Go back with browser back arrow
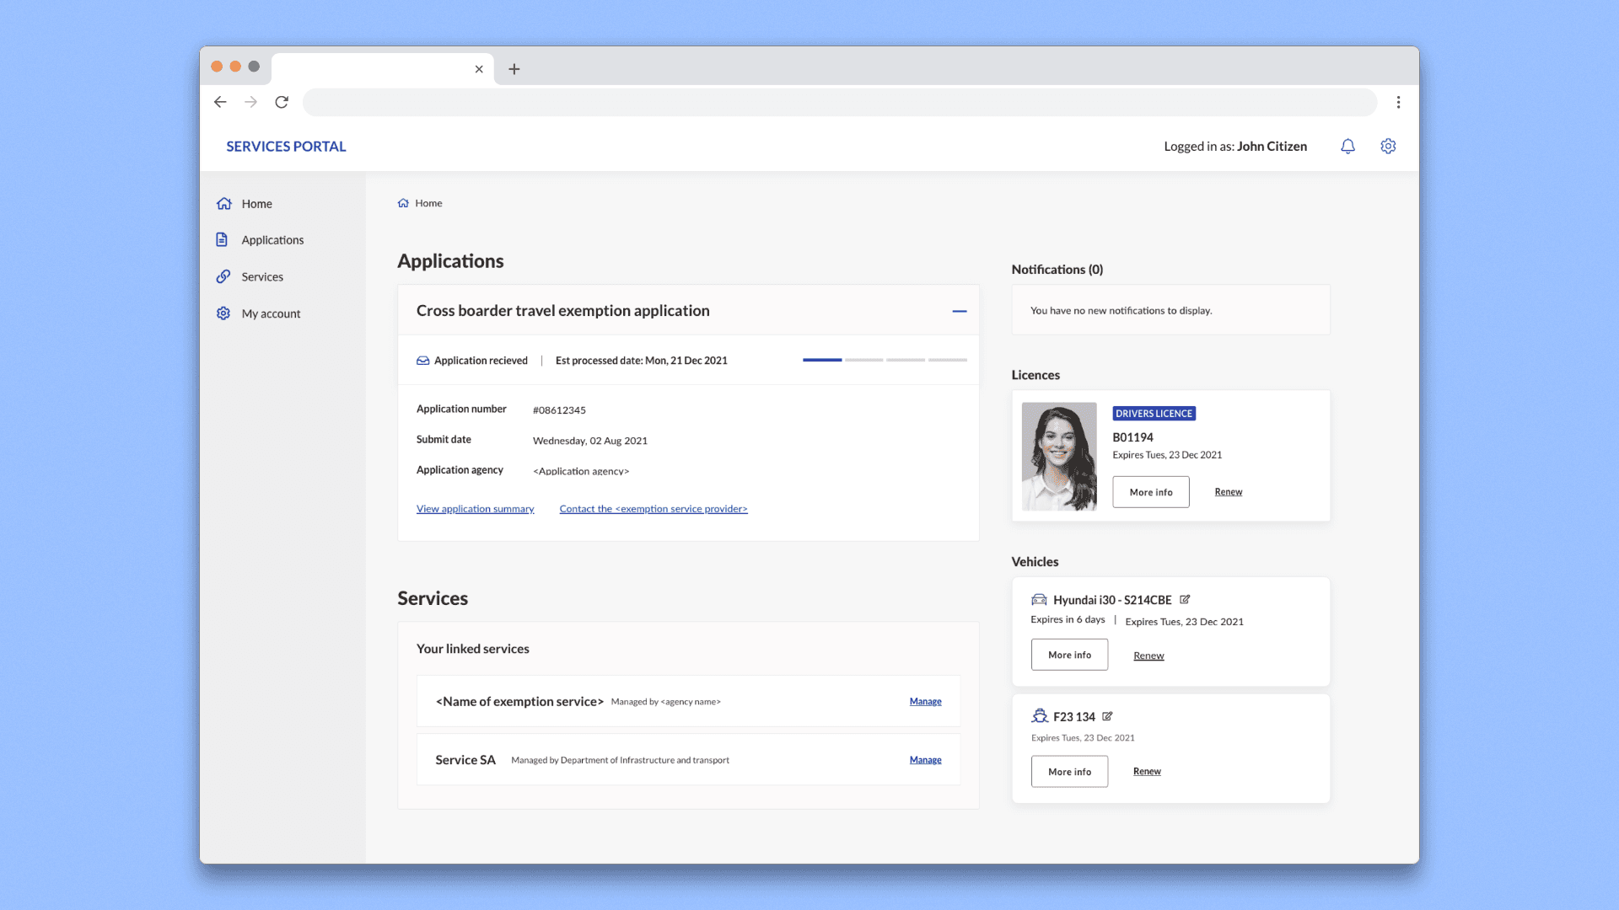Screen dimensions: 1619x910 (220, 102)
